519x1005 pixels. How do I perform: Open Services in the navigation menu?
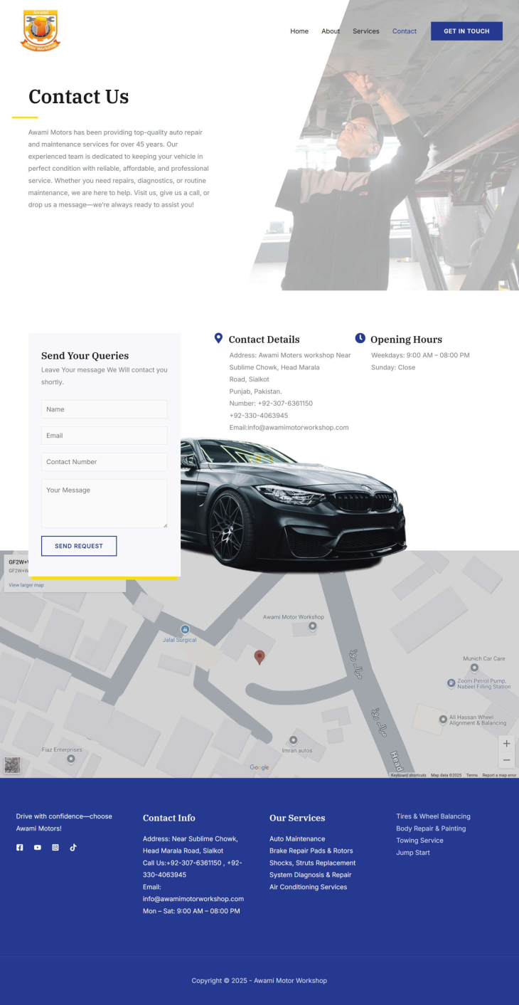(366, 31)
